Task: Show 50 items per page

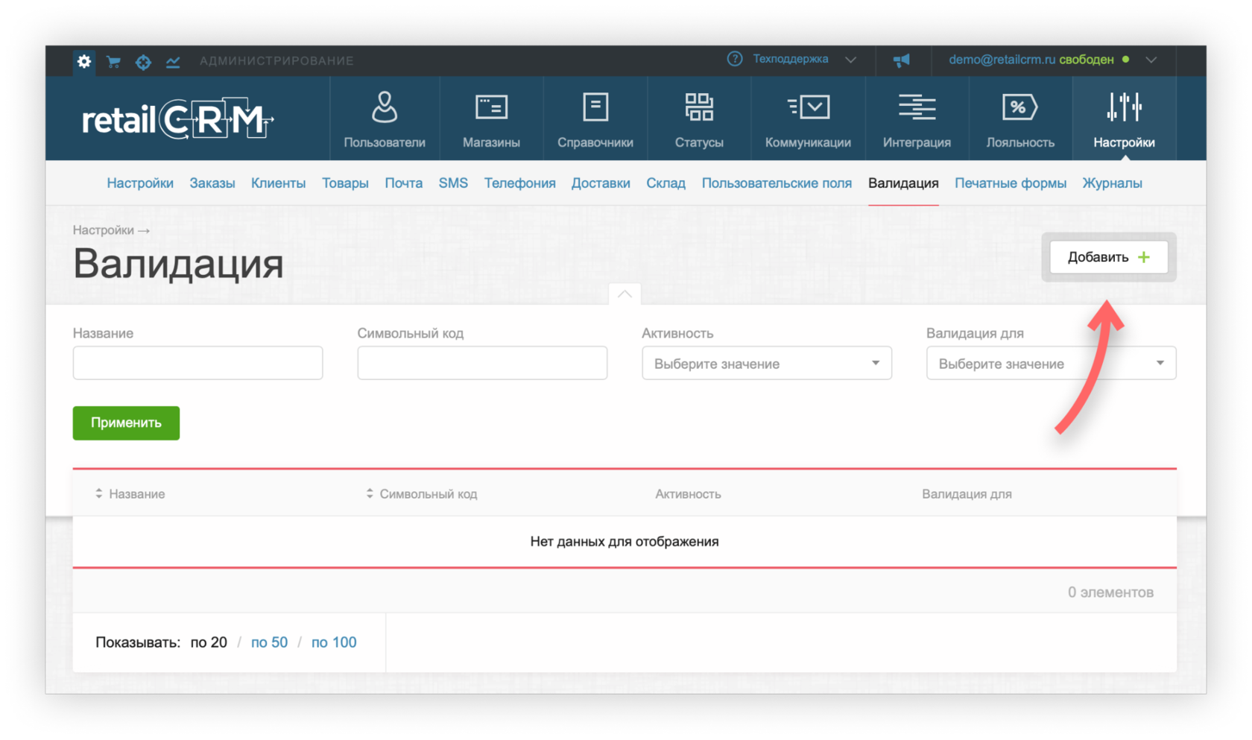Action: (269, 642)
